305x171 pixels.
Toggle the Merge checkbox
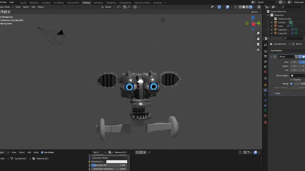click(291, 84)
